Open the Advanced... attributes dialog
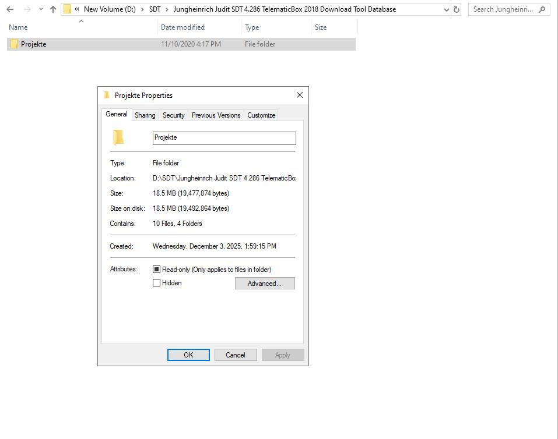The height and width of the screenshot is (439, 558). (265, 284)
